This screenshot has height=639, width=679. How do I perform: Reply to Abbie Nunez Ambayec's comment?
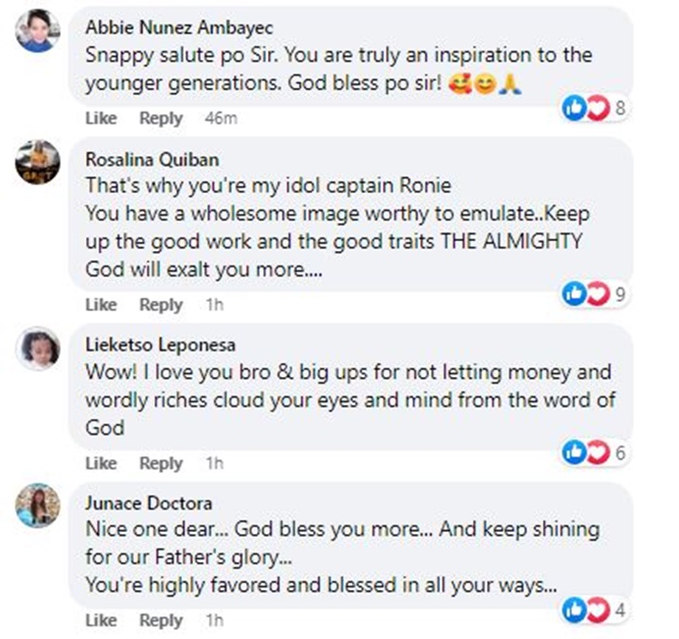tap(161, 119)
